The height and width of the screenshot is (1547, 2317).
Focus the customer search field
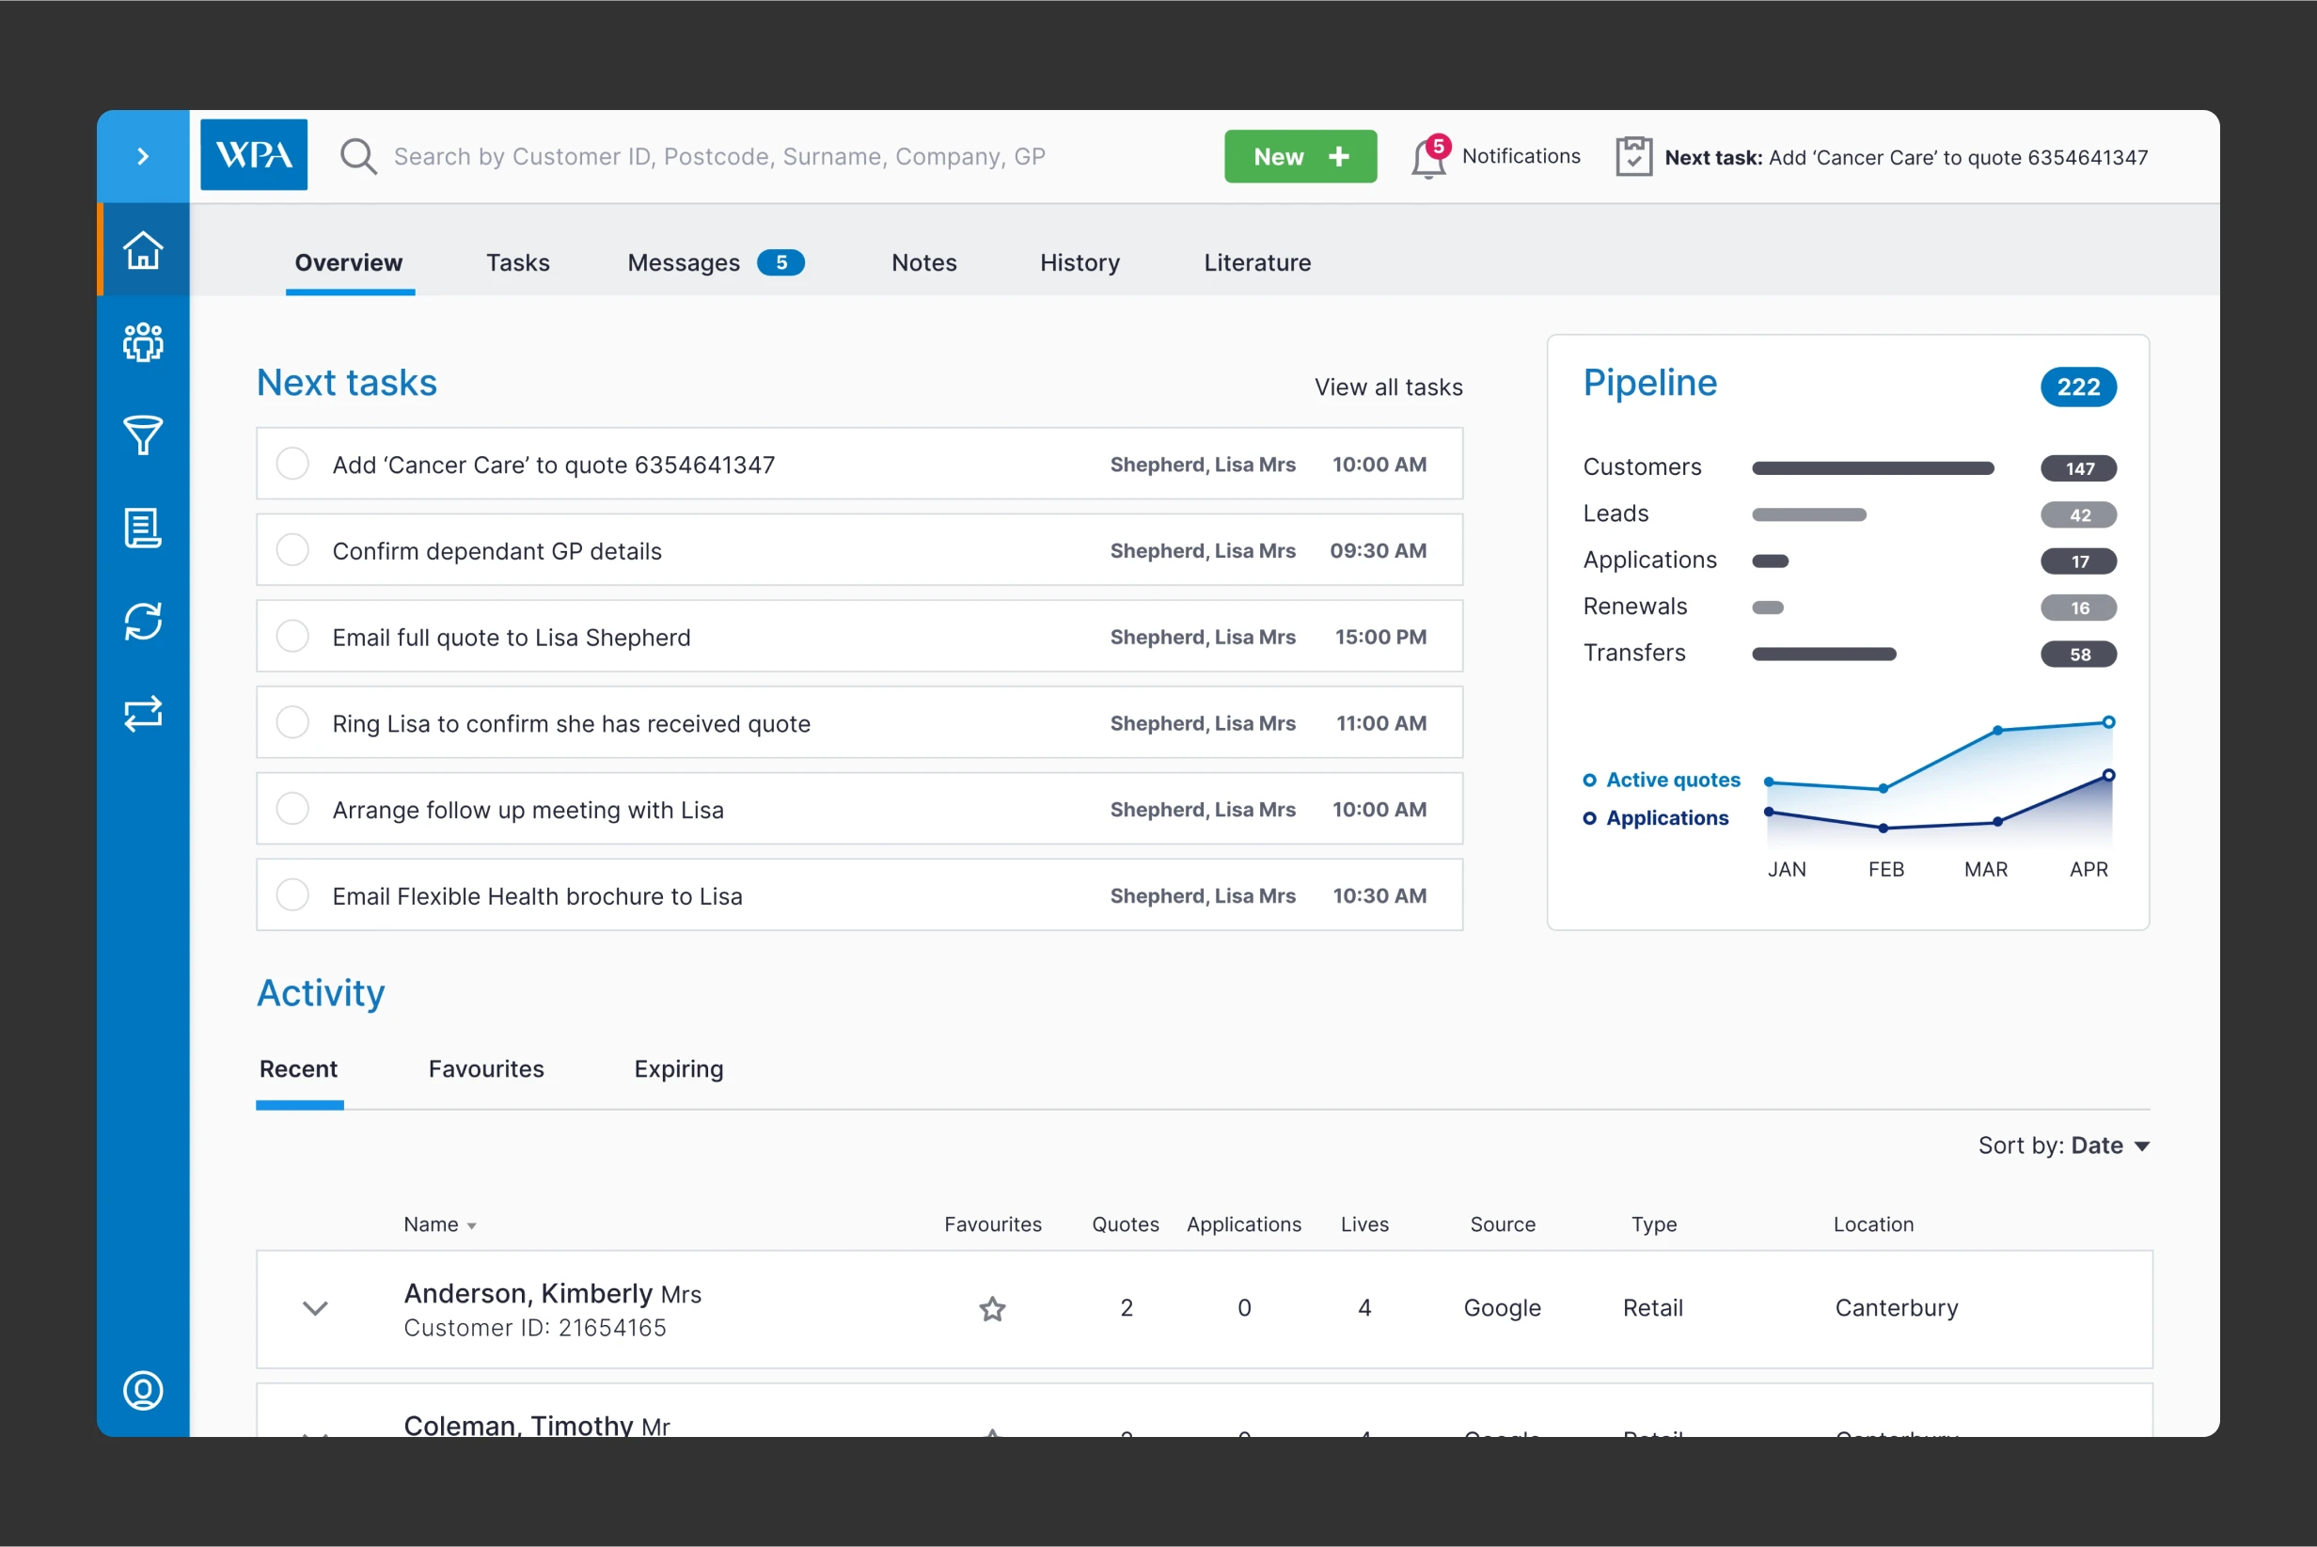(719, 157)
